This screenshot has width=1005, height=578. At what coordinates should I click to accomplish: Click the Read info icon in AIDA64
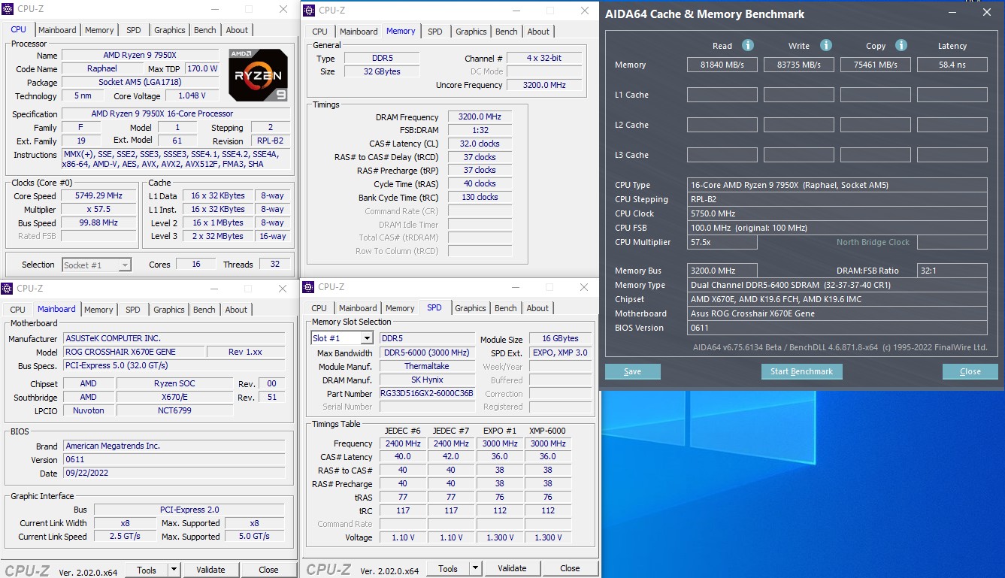(748, 45)
